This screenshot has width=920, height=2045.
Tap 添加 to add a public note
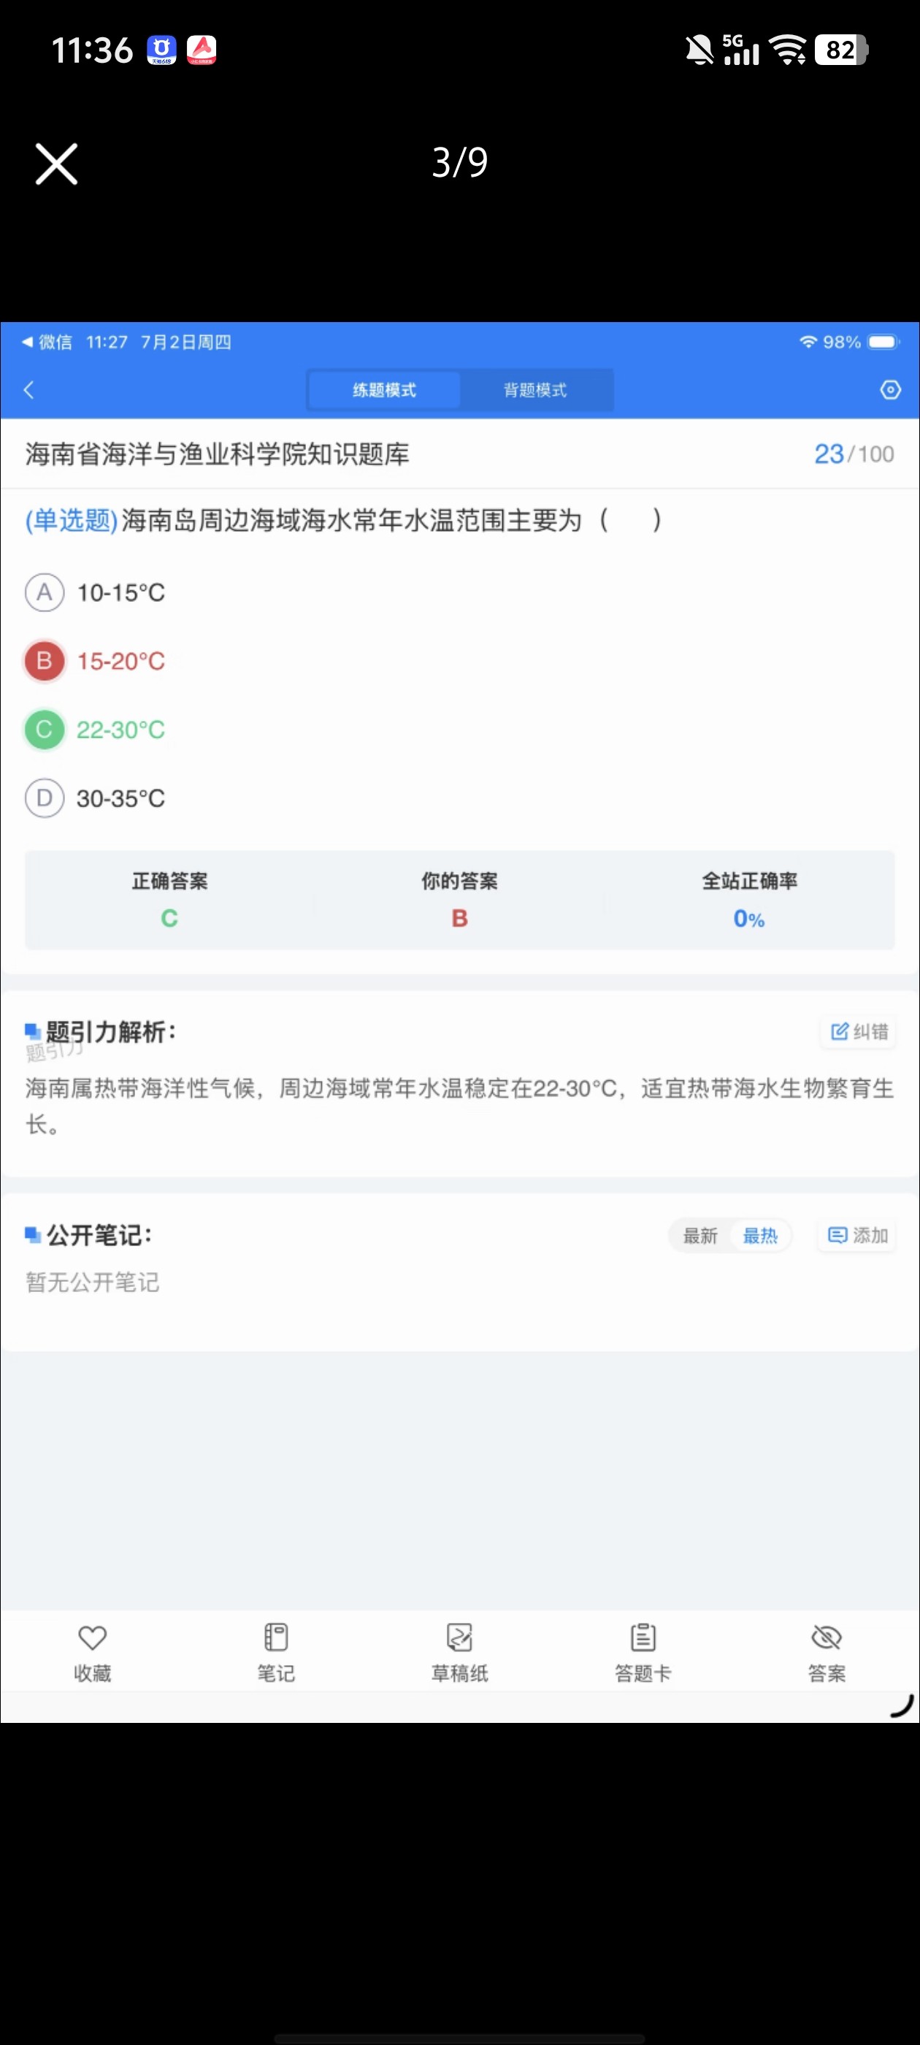click(857, 1235)
